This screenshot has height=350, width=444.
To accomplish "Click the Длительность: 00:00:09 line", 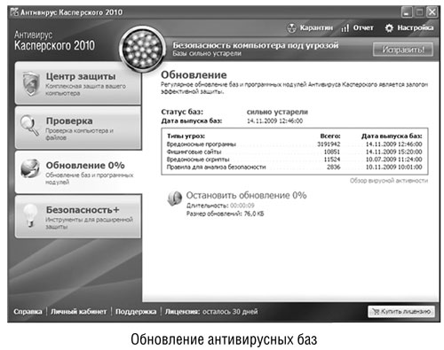I will [x=220, y=206].
